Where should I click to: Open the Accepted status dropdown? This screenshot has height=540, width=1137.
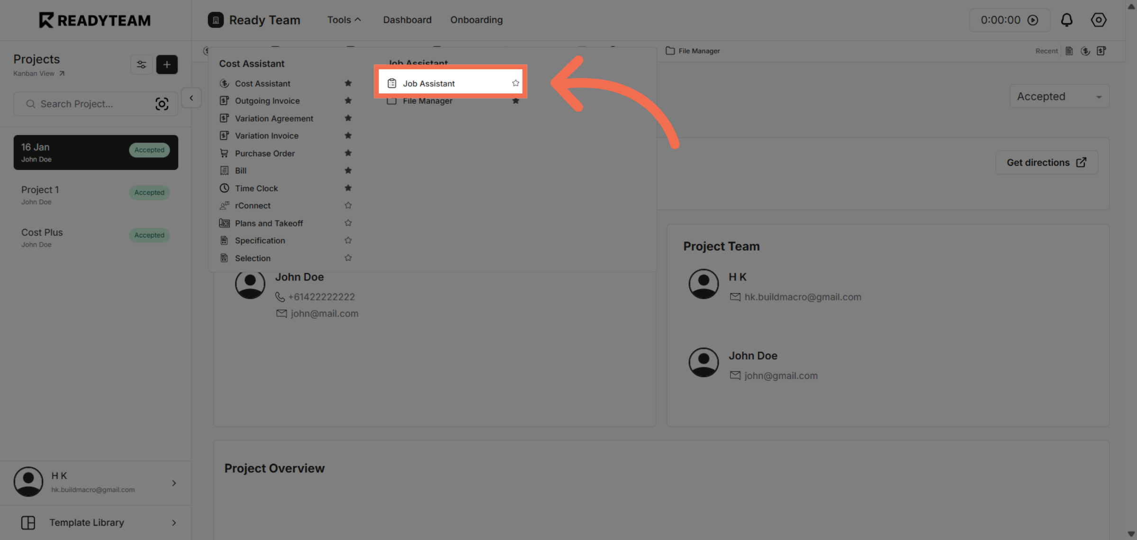1059,96
